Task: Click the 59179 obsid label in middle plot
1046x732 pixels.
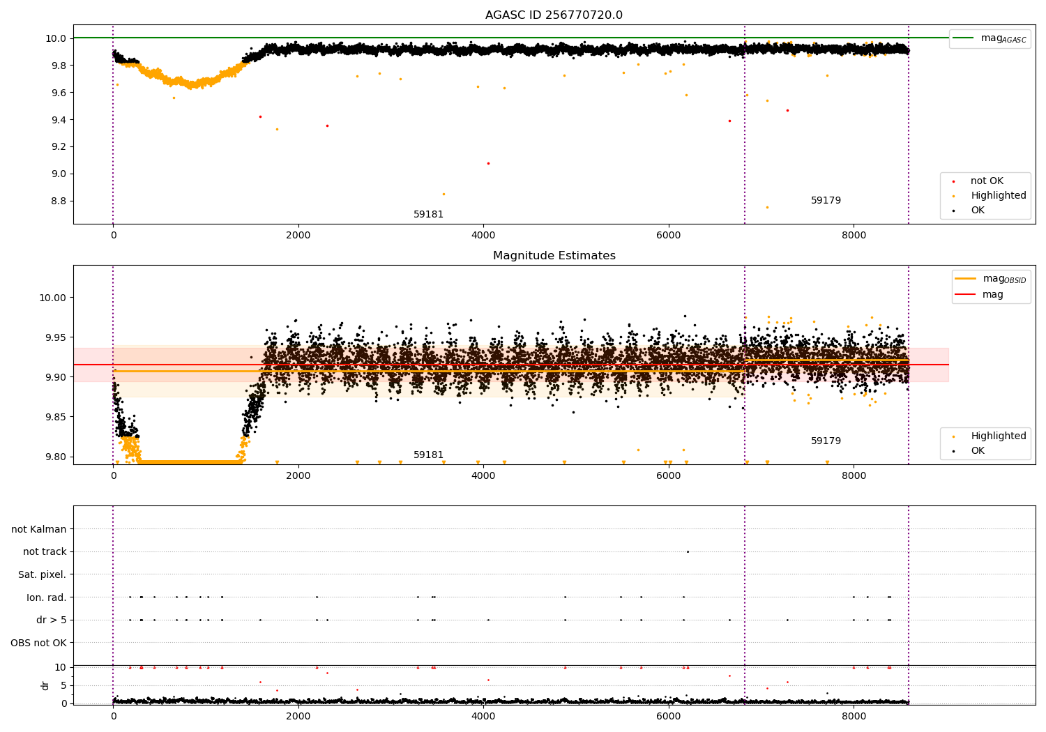Action: click(x=826, y=441)
